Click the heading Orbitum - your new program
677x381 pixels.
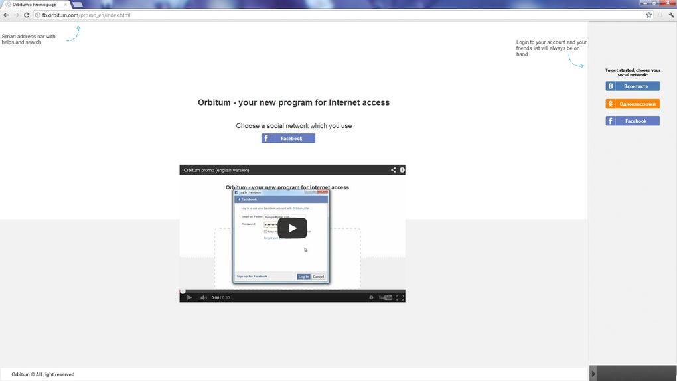pos(293,102)
